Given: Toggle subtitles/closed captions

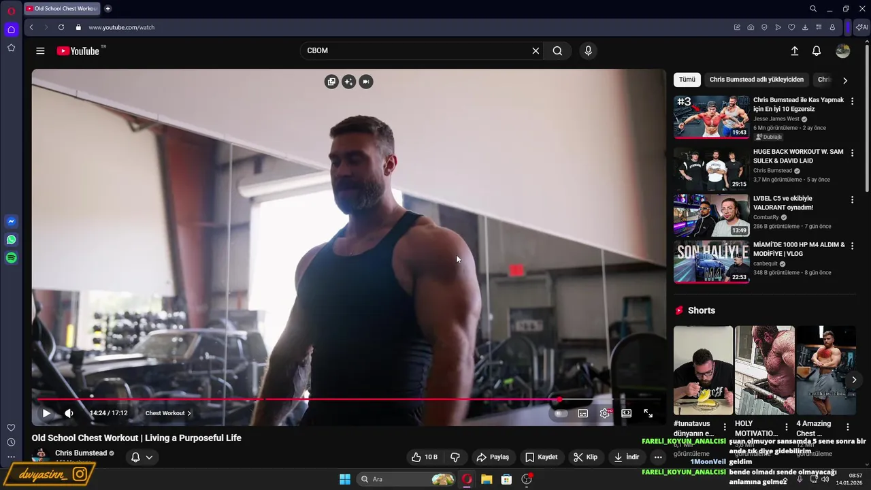Looking at the screenshot, I should click(x=583, y=413).
